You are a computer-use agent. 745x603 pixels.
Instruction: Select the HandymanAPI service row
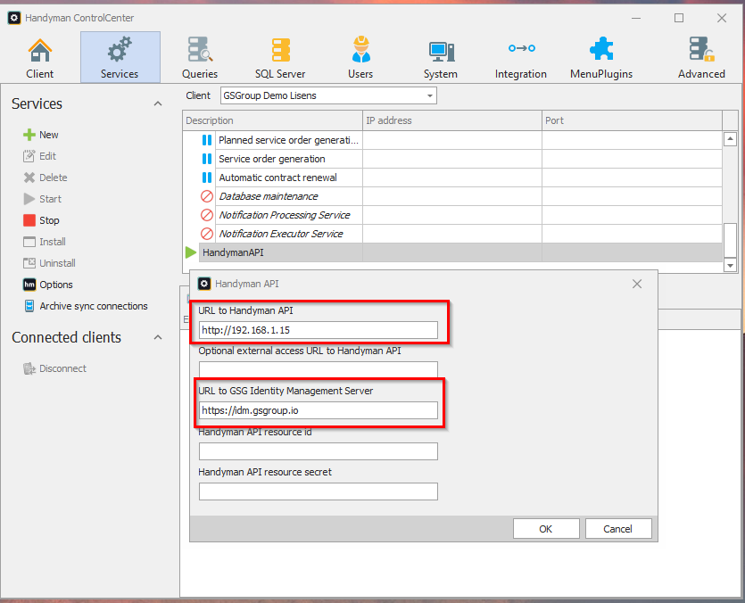click(452, 252)
